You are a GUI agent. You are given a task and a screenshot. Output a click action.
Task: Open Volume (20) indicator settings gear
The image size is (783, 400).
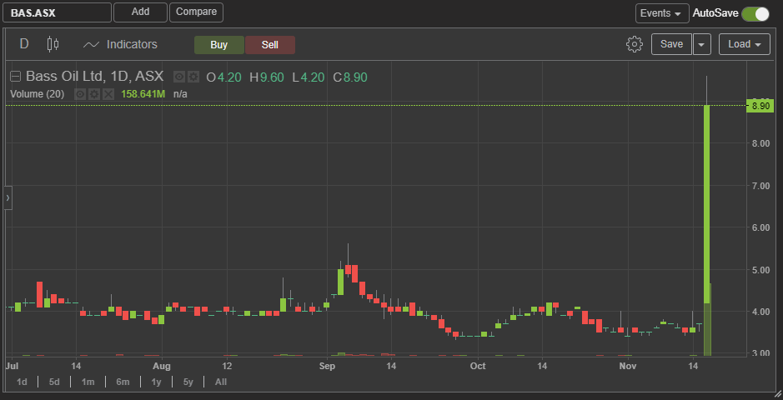pyautogui.click(x=94, y=94)
